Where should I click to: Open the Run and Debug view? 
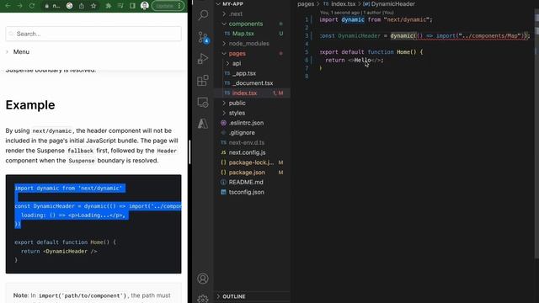203,59
